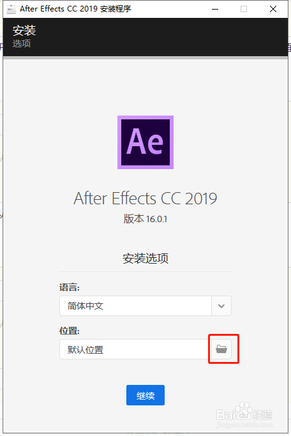The width and height of the screenshot is (291, 436).
Task: Click the Baidu 经验 watermark logo
Action: tap(244, 414)
